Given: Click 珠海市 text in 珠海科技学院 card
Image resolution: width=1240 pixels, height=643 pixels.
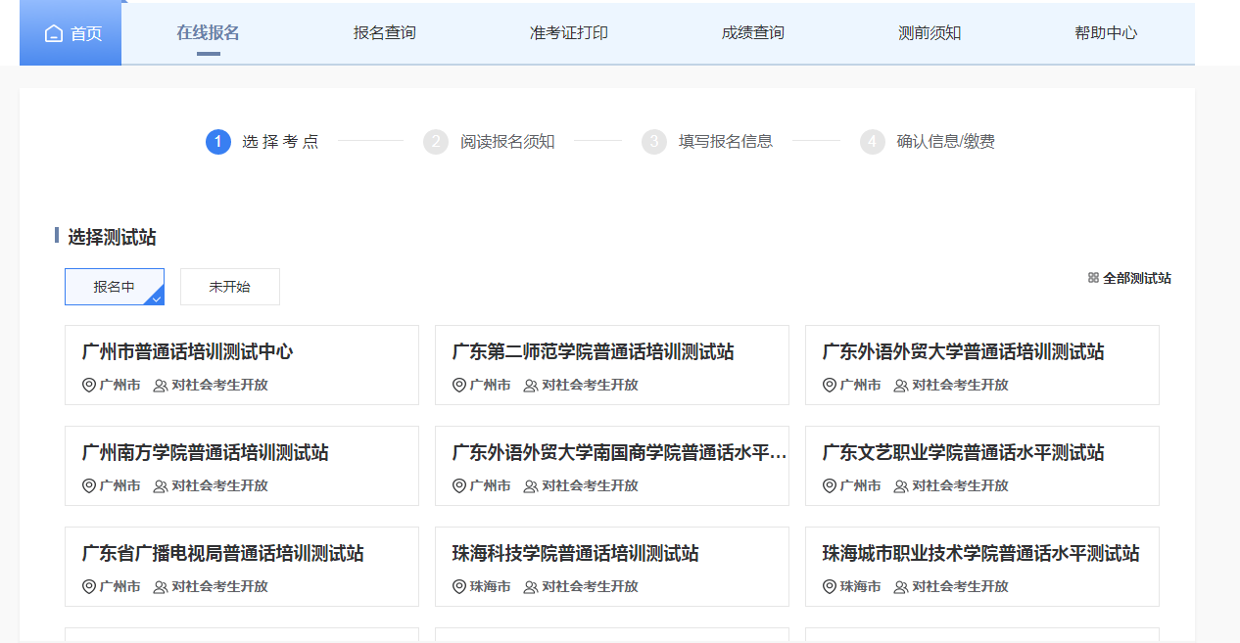Looking at the screenshot, I should pyautogui.click(x=490, y=587).
